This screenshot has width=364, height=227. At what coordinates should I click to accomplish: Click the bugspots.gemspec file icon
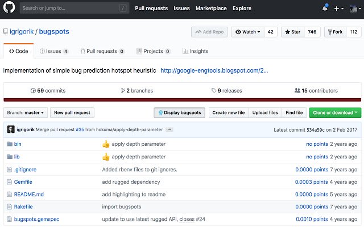coord(10,219)
